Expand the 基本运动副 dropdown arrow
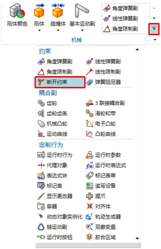Image resolution: width=161 pixels, height=249 pixels. tap(82, 30)
